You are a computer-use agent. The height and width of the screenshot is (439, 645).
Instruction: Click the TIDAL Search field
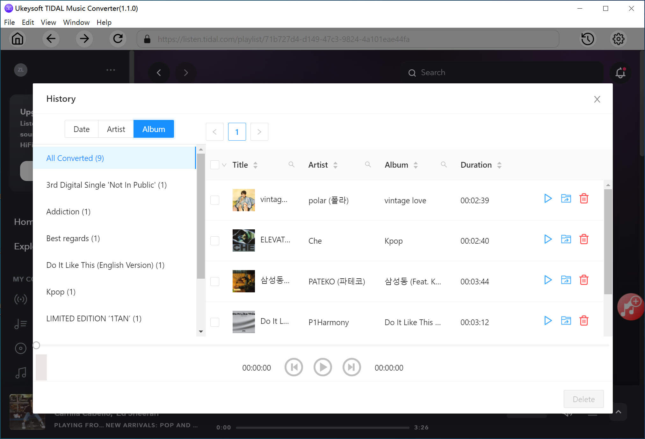click(502, 73)
